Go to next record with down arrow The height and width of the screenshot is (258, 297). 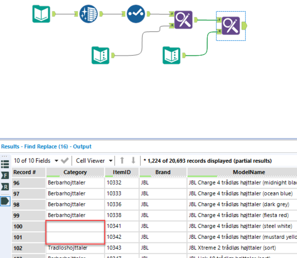[133, 161]
